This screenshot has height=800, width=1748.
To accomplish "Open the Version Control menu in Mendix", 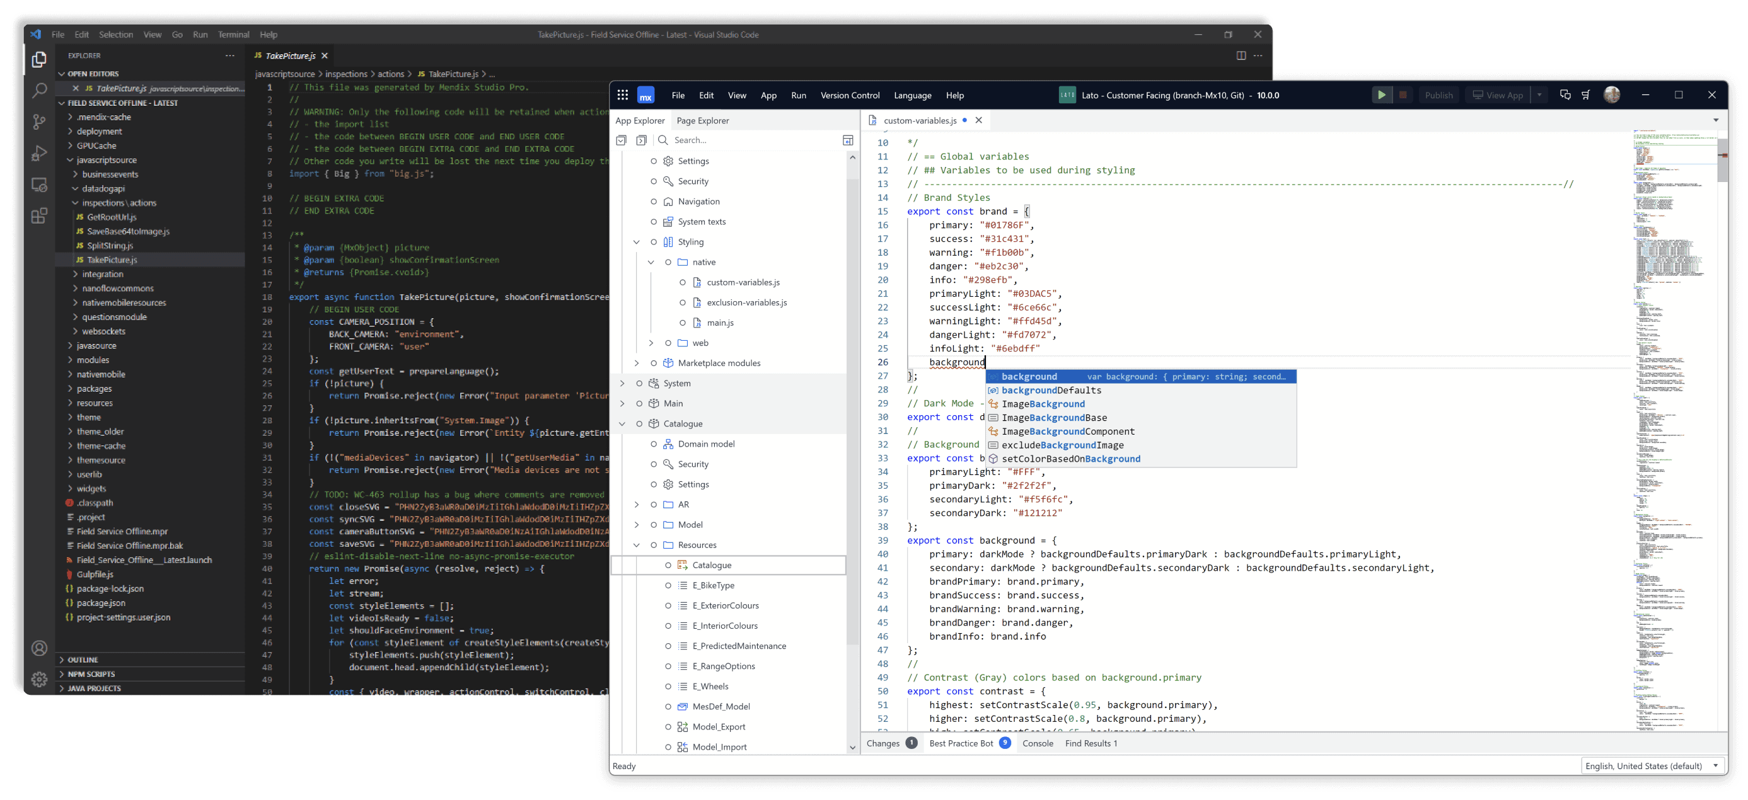I will point(850,95).
